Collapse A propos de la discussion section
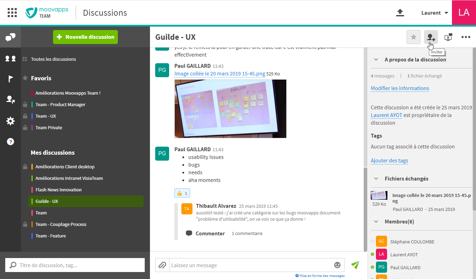The height and width of the screenshot is (279, 476). tap(376, 59)
